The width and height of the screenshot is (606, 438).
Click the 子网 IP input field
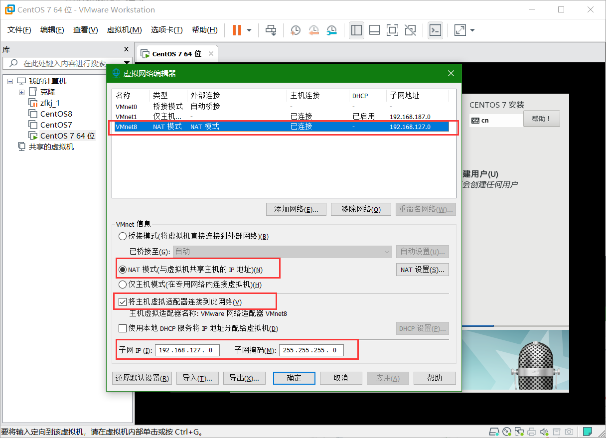(x=187, y=350)
